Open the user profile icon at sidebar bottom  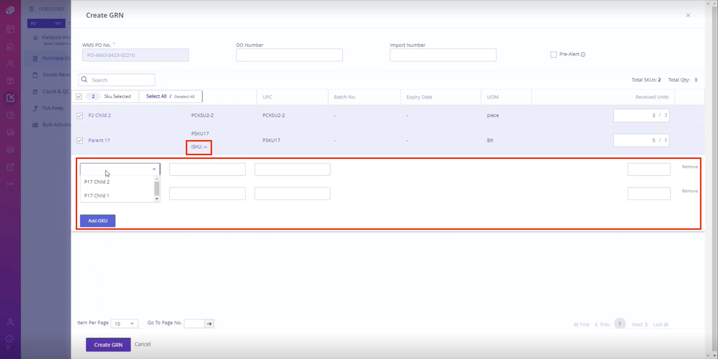click(10, 322)
